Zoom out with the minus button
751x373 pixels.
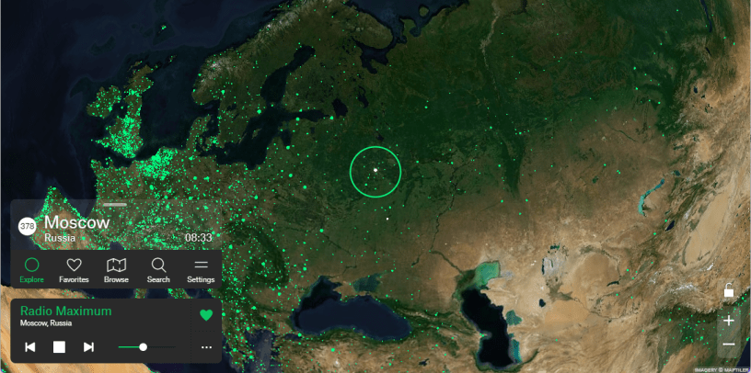point(729,345)
